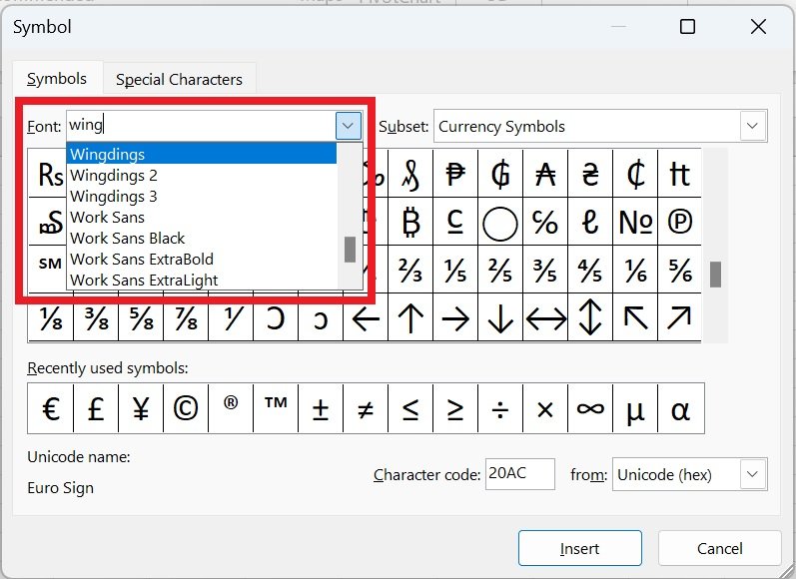The height and width of the screenshot is (579, 796).
Task: Pick the micro sign from recent symbols
Action: [635, 408]
